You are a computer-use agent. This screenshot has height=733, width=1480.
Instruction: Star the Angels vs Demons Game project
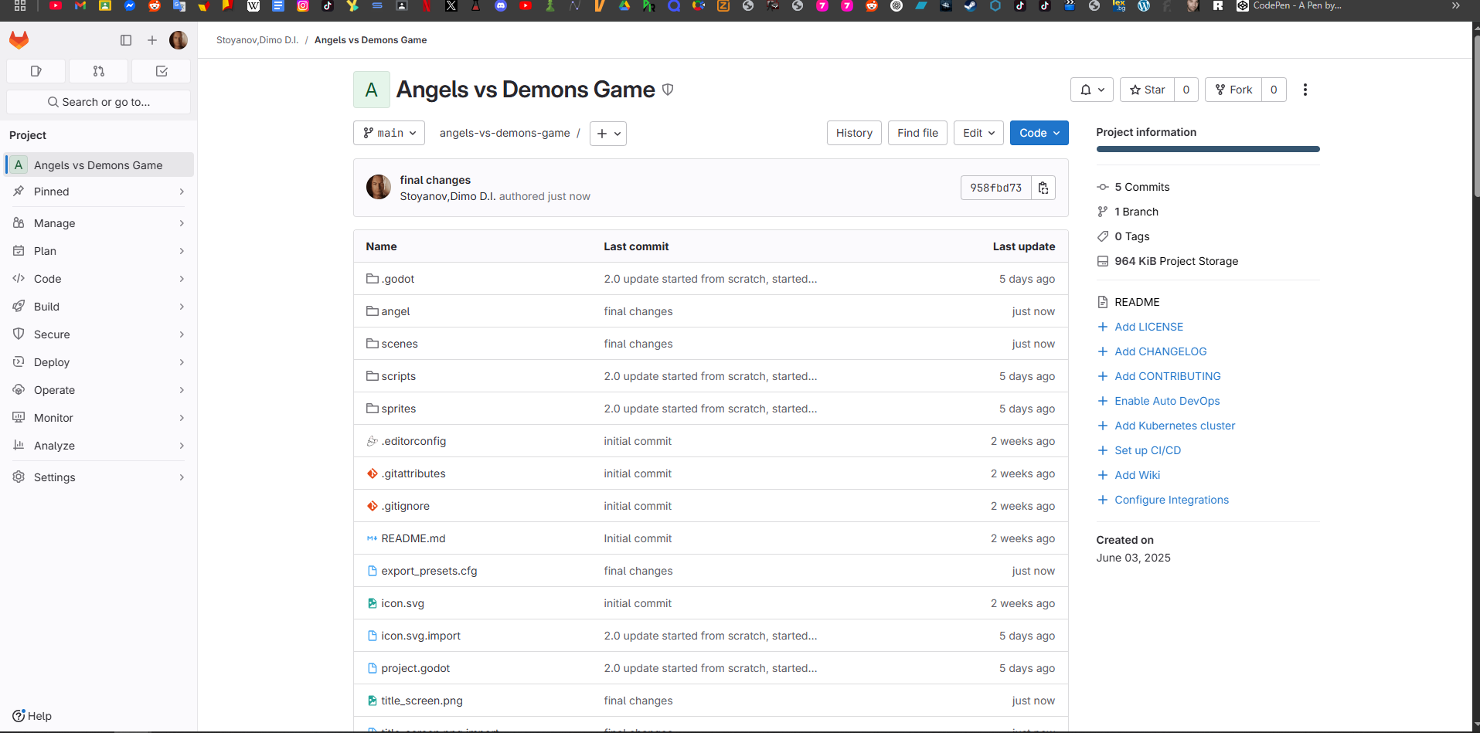pos(1147,90)
